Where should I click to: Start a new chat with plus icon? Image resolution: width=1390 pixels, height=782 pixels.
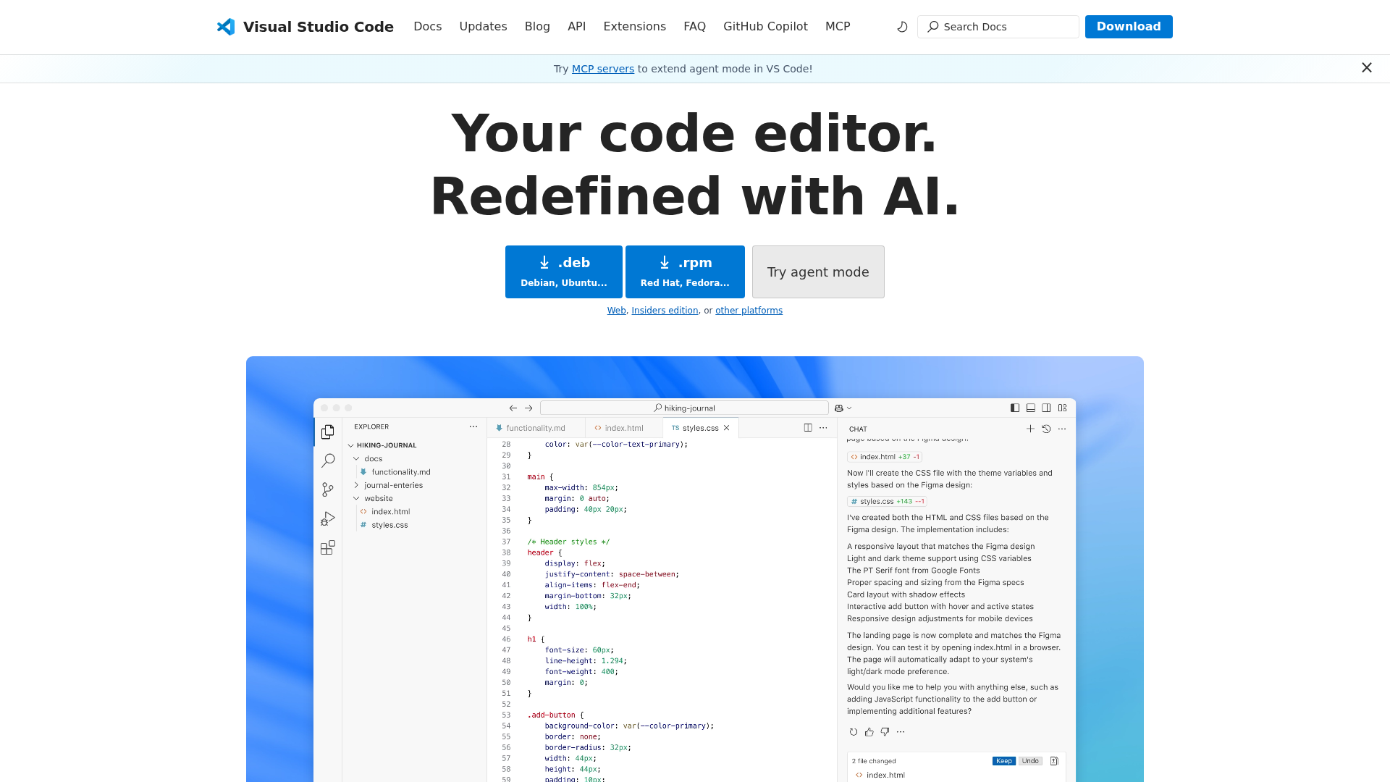point(1030,429)
